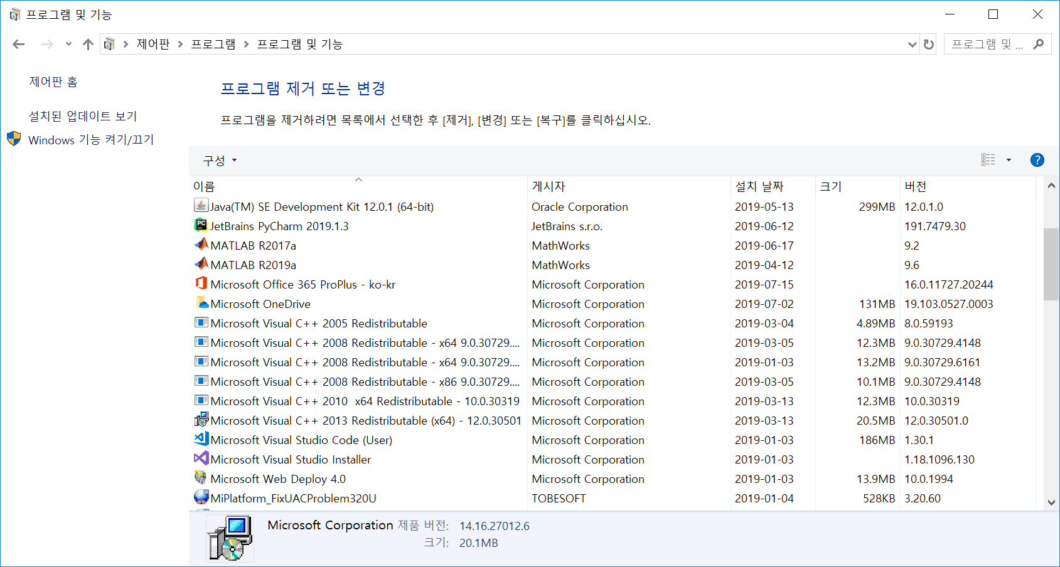
Task: Expand the chevron after 프로그램 breadcrumb
Action: [246, 44]
